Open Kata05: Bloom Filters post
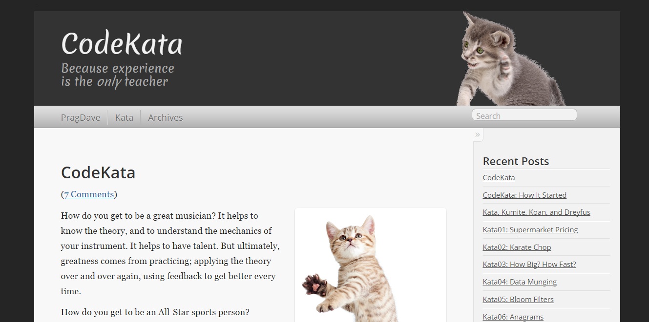 [518, 299]
